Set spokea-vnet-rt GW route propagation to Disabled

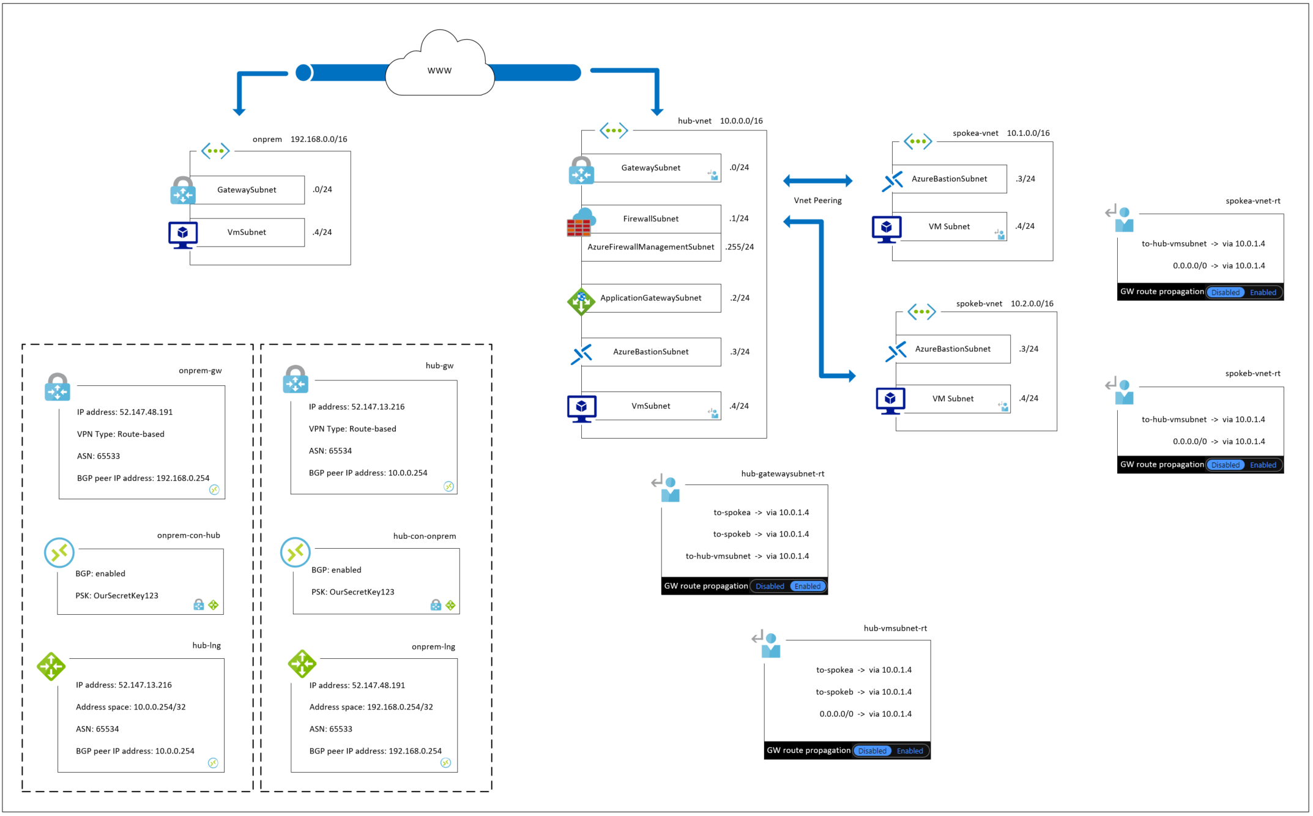[x=1226, y=292]
